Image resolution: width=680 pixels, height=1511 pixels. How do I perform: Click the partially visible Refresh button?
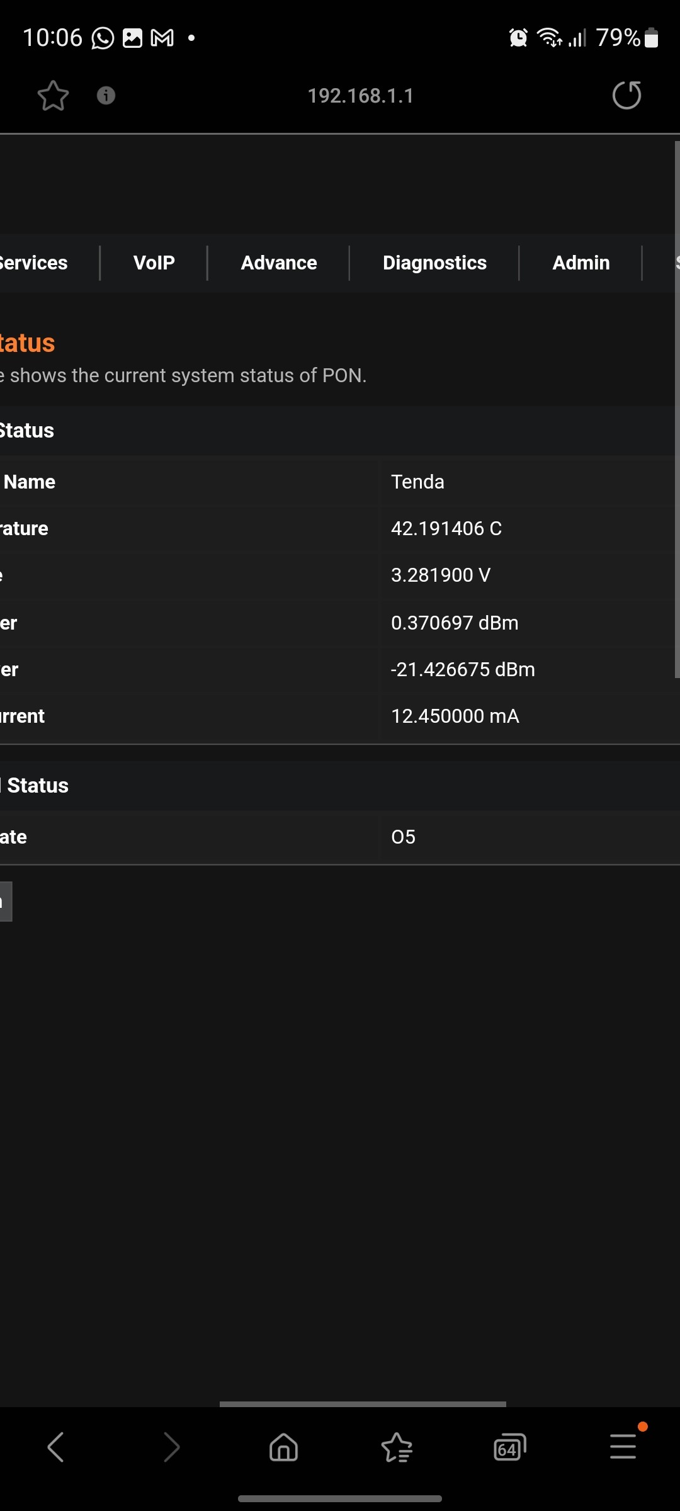pos(6,902)
